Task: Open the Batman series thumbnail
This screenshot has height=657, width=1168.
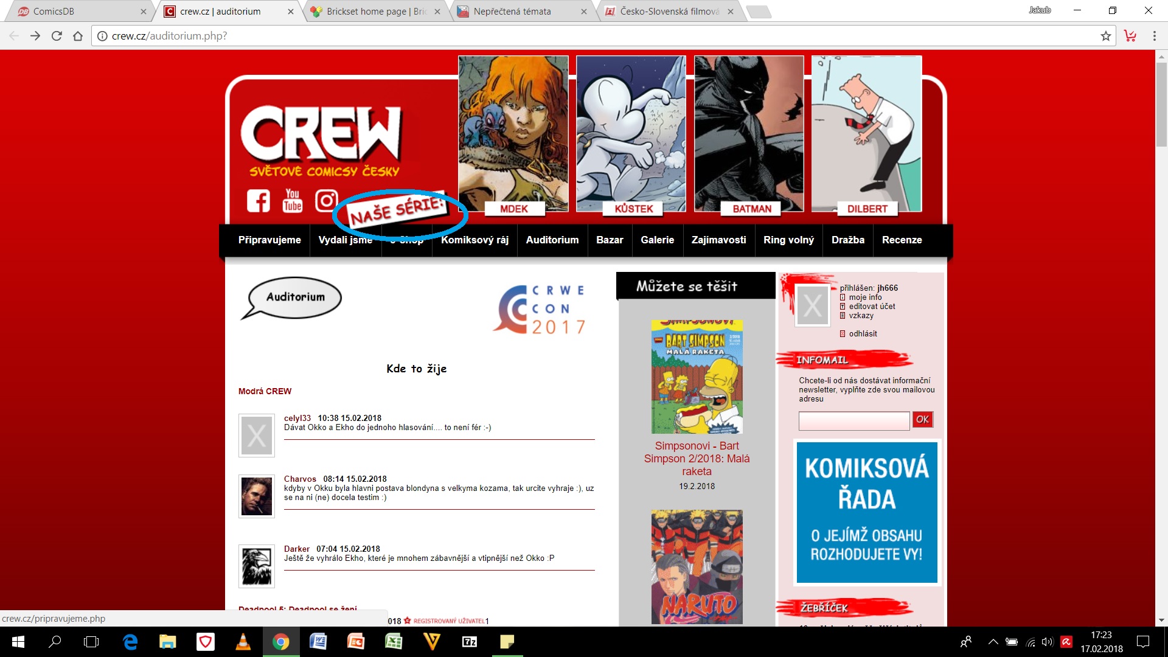Action: tap(749, 134)
